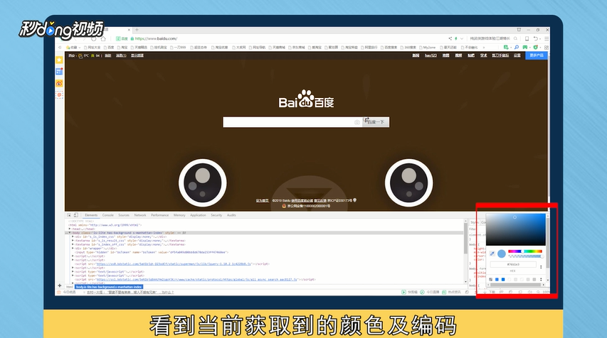Open the Sources tab in DevTools
Viewport: 607px width, 338px height.
[124, 215]
